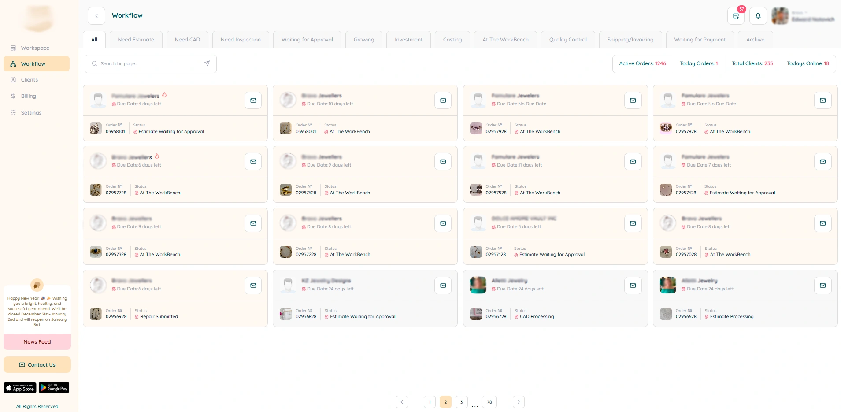Open the Archive tab

[x=756, y=40]
